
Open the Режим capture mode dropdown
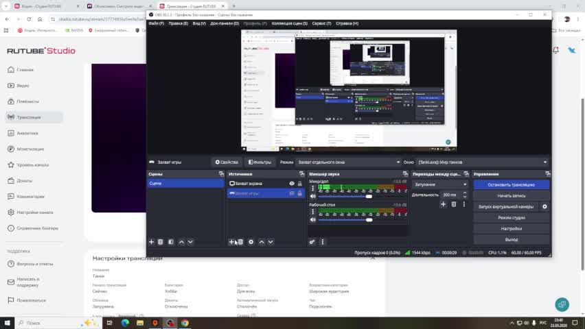click(x=349, y=162)
